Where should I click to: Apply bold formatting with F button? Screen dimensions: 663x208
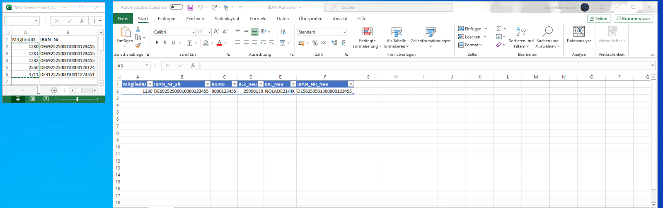[157, 43]
